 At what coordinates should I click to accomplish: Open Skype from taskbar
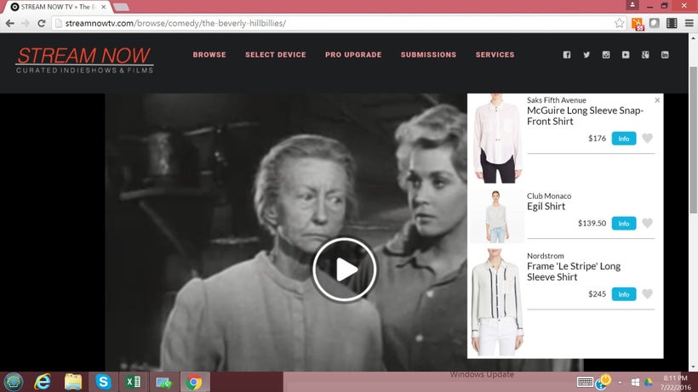[103, 382]
